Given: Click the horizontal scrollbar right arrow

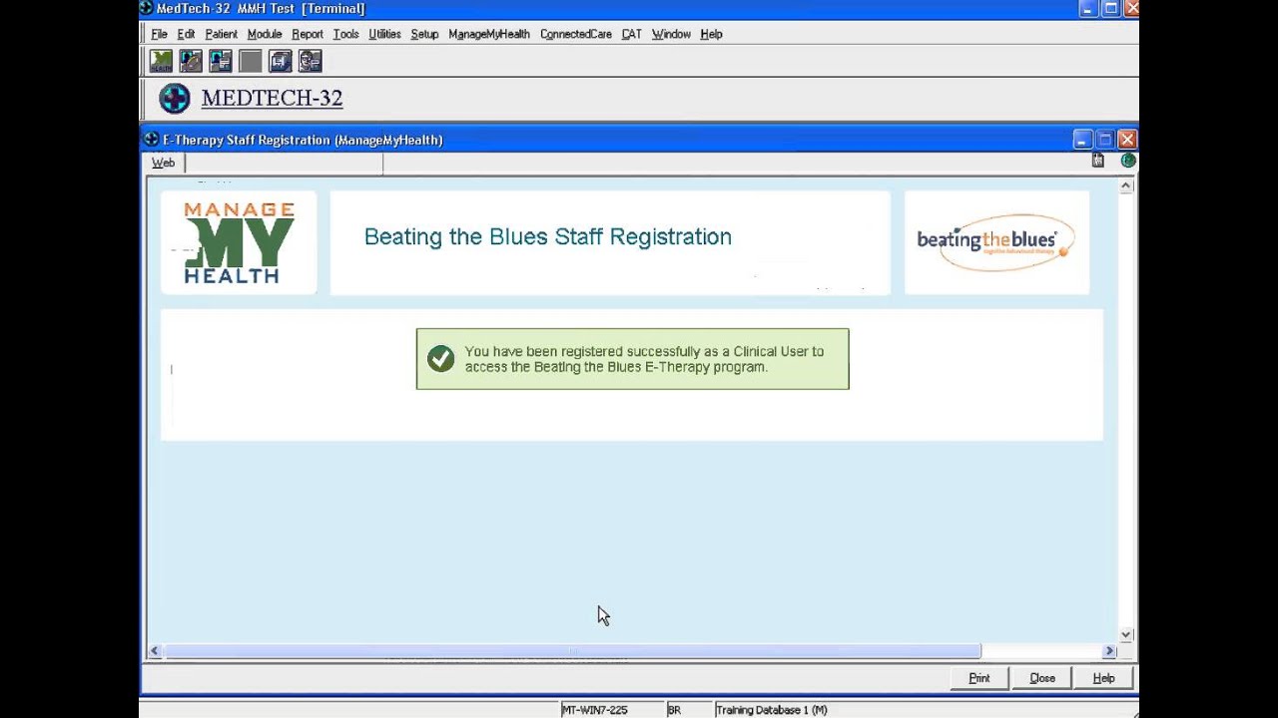Looking at the screenshot, I should (x=1109, y=651).
